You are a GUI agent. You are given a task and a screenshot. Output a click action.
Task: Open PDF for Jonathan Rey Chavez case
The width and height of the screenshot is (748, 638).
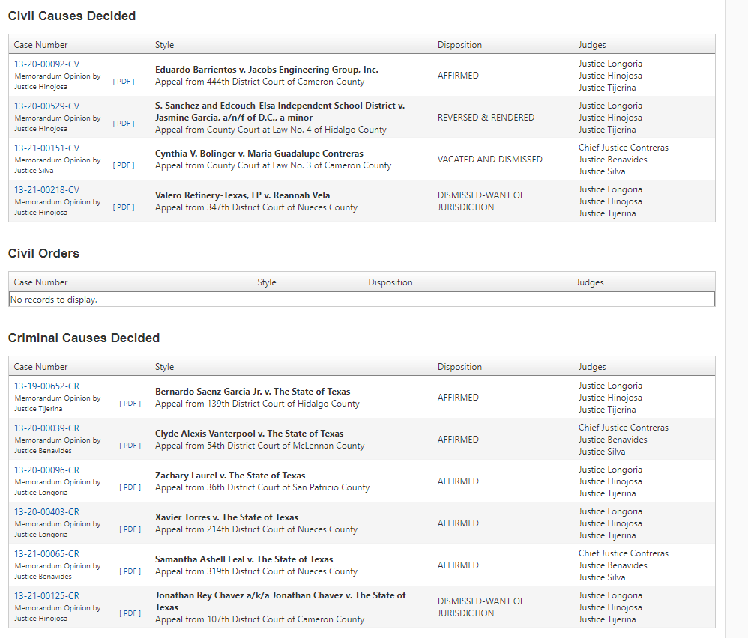click(x=130, y=613)
